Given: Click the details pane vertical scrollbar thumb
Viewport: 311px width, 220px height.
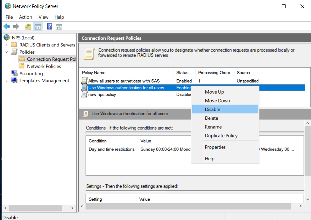Looking at the screenshot, I should point(307,151).
